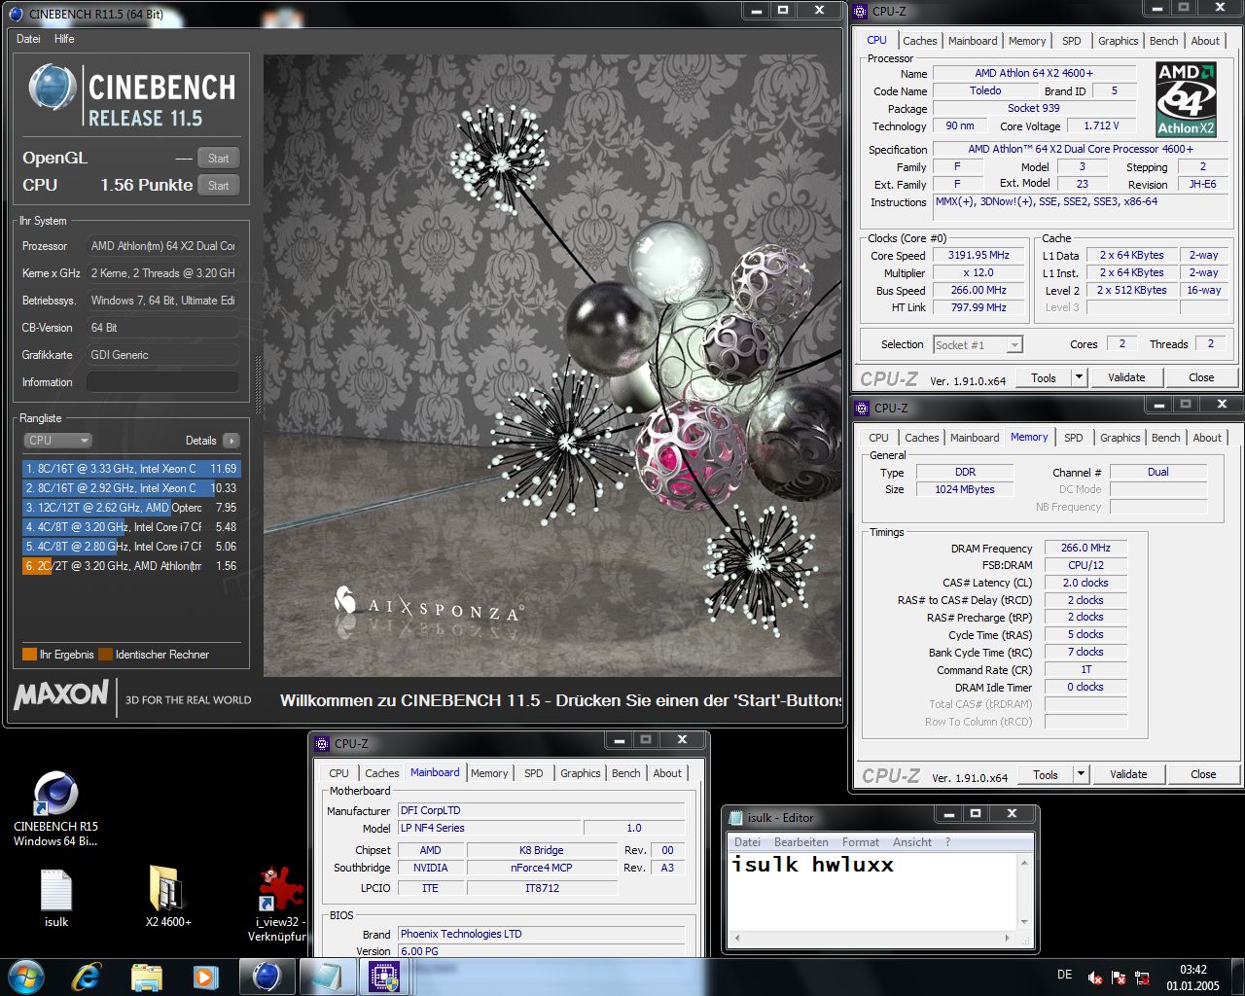Launch the i_view32 desktop shortcut
The image size is (1245, 996).
[x=281, y=905]
